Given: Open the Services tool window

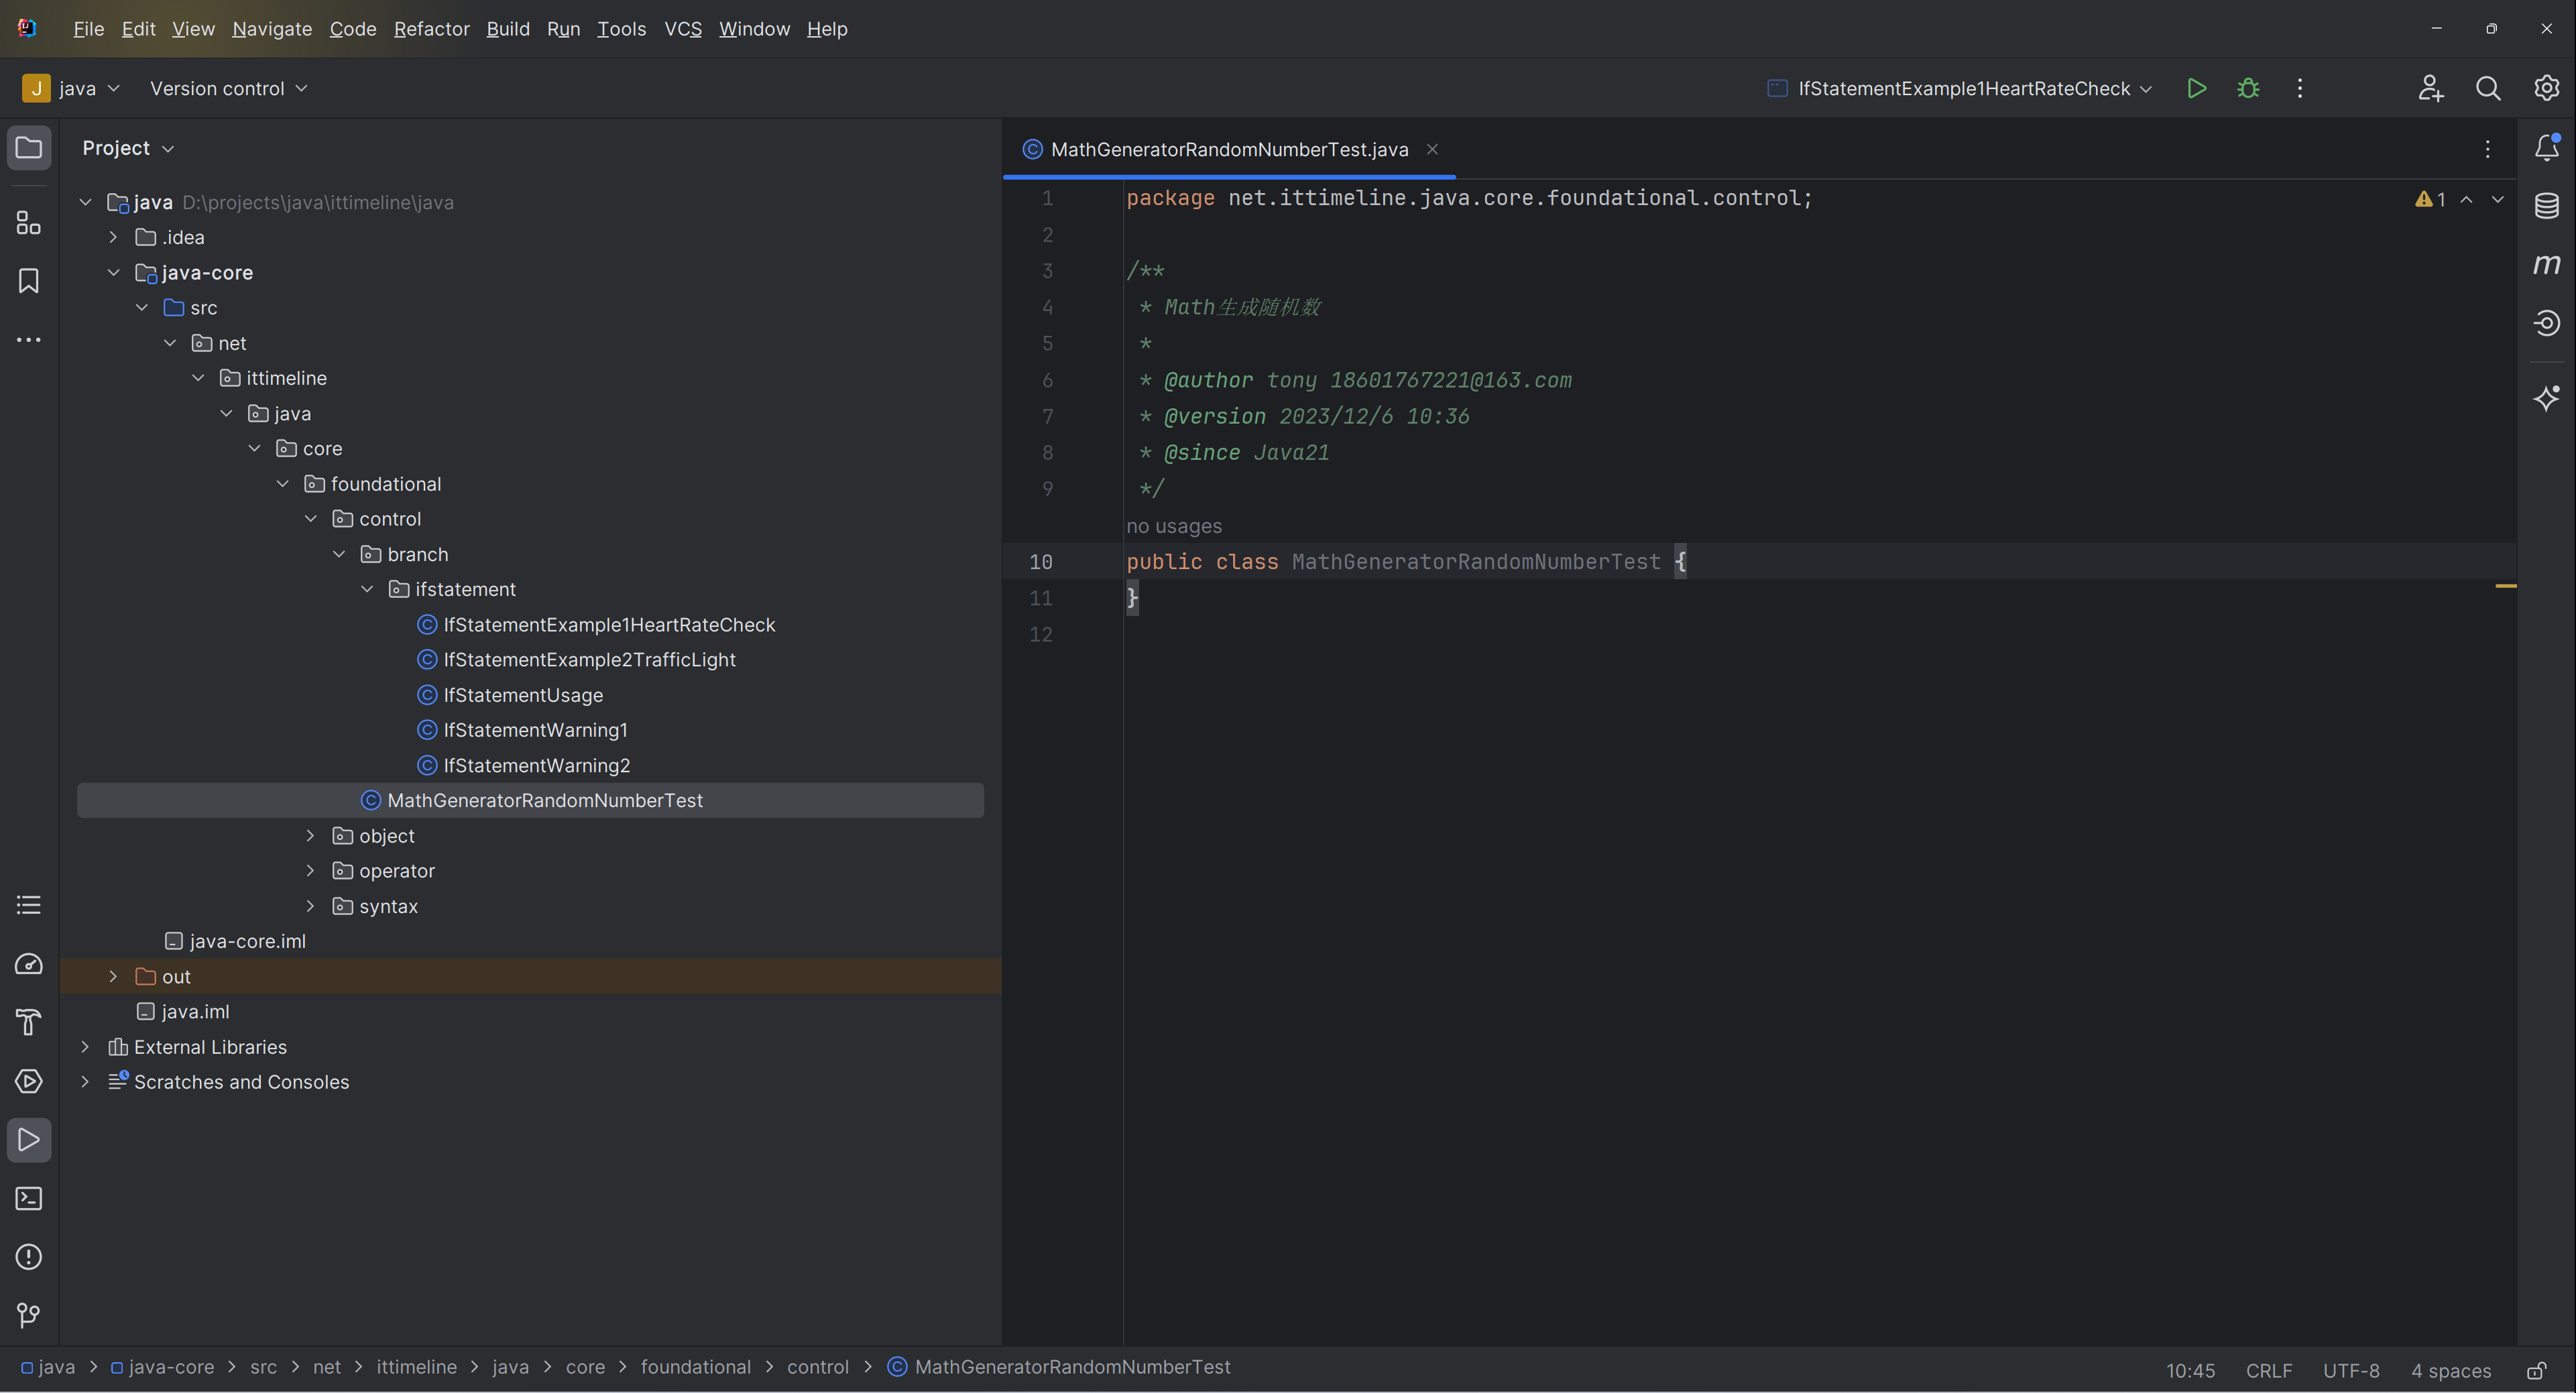Looking at the screenshot, I should 29,1081.
